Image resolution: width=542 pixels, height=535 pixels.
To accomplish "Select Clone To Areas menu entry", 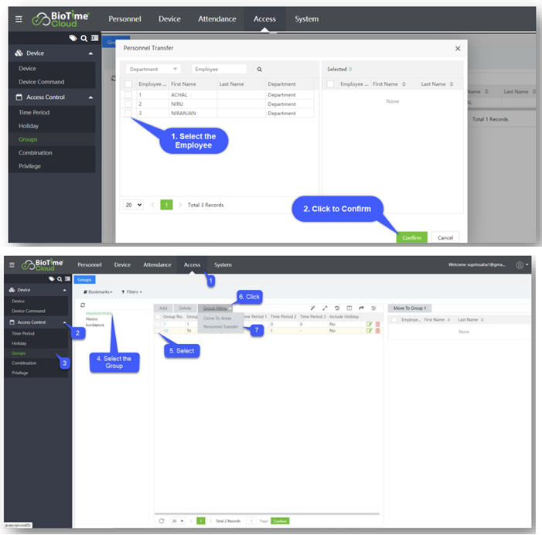I will point(217,318).
